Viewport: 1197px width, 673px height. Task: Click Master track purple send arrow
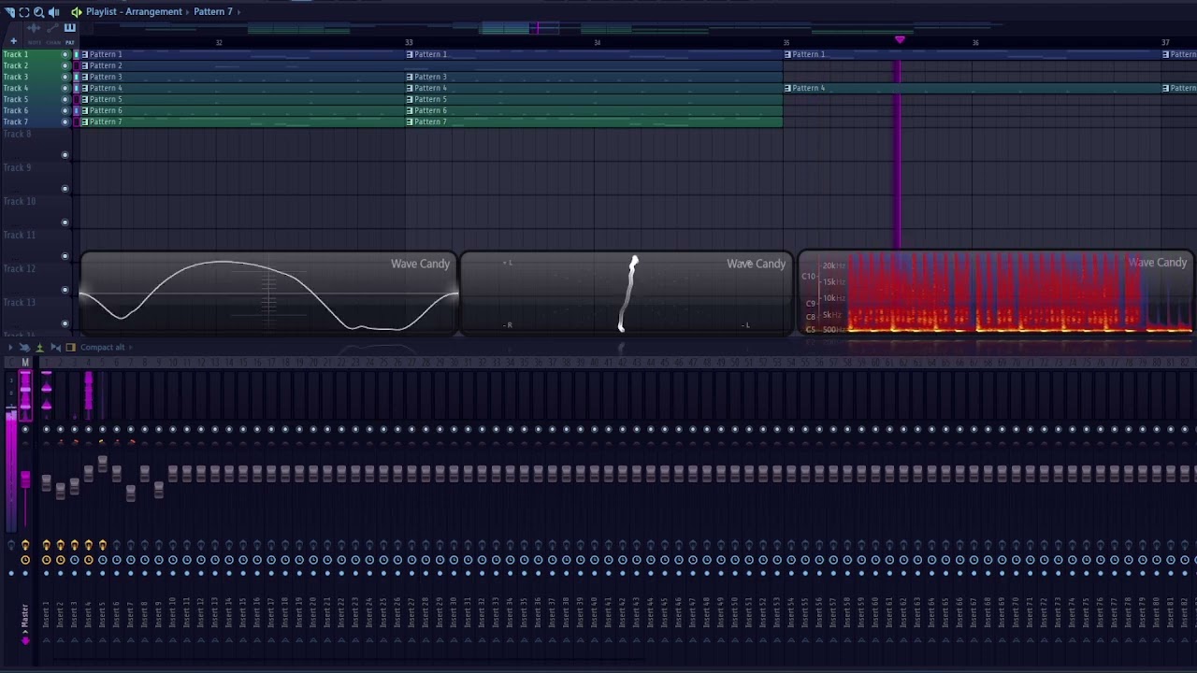click(x=25, y=641)
